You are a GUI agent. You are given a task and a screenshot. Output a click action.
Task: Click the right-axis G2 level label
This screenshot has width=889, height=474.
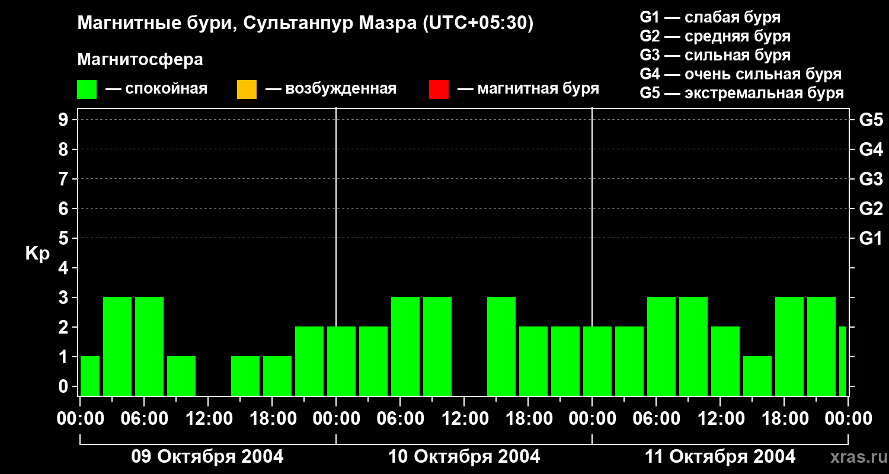871,209
